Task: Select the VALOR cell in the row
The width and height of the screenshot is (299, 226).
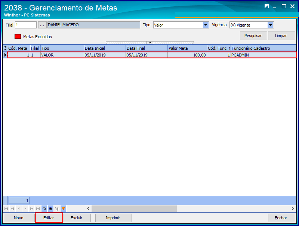Action: click(62, 55)
